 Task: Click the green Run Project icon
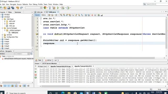point(58,8)
